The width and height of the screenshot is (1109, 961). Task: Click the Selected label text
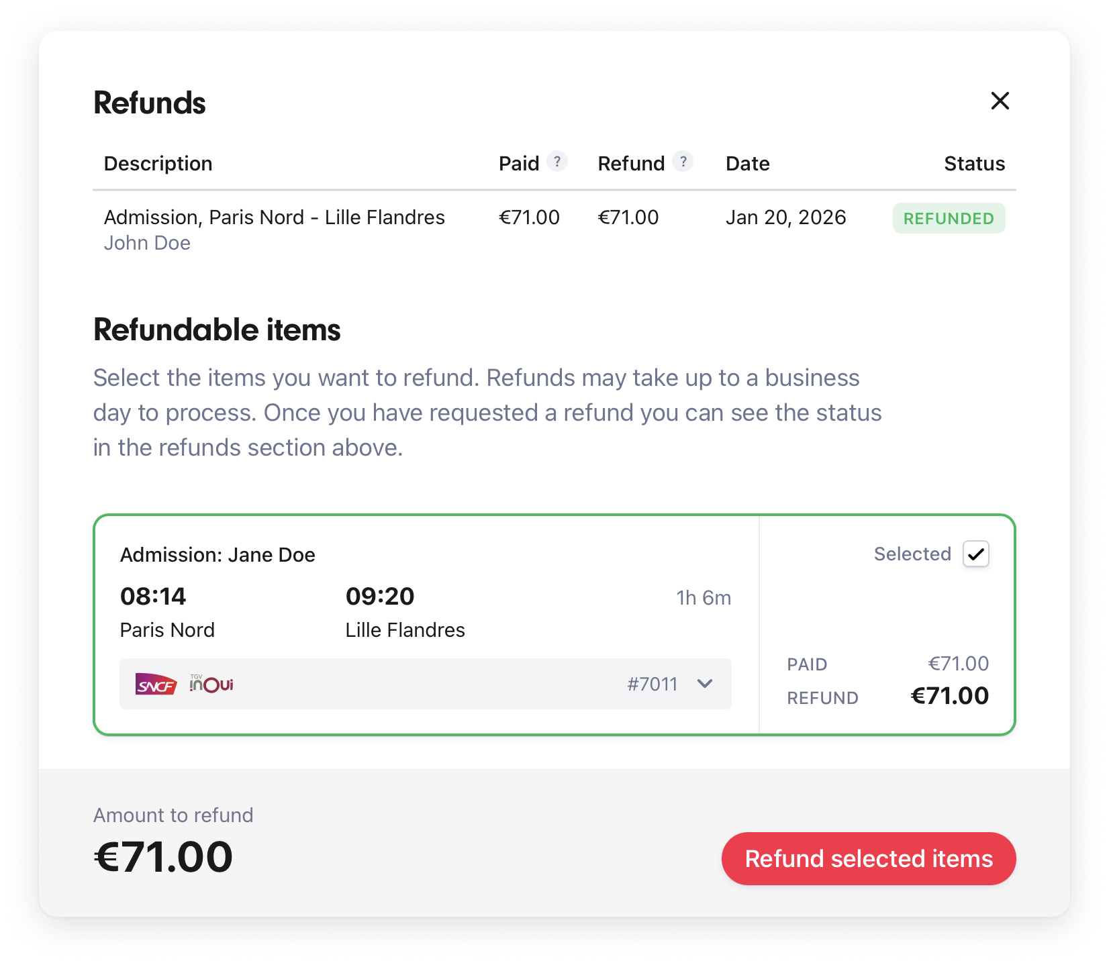pyautogui.click(x=912, y=554)
